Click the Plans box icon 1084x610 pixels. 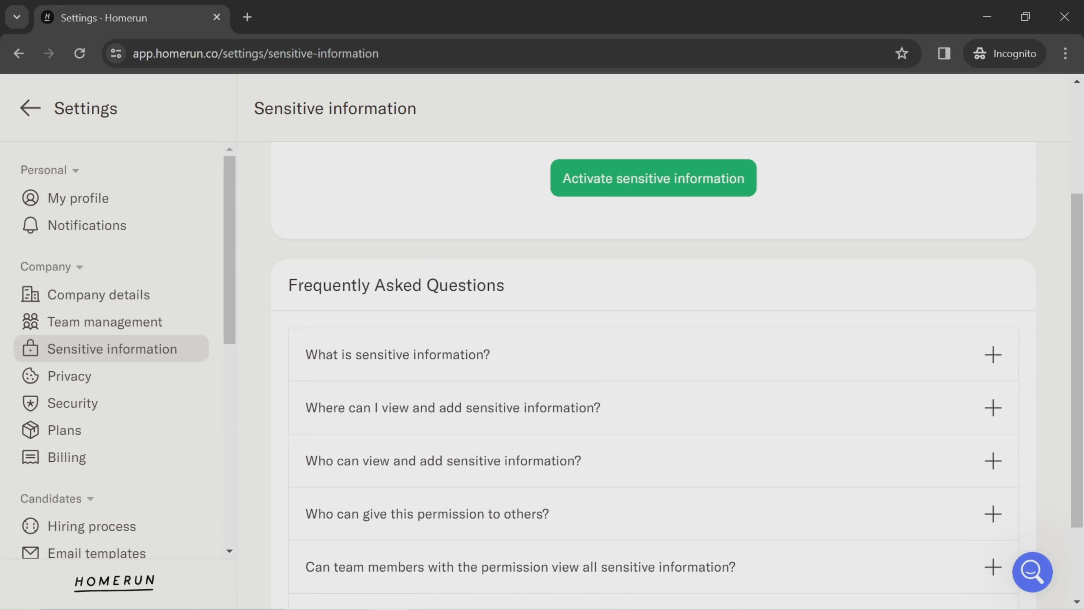[x=30, y=430]
